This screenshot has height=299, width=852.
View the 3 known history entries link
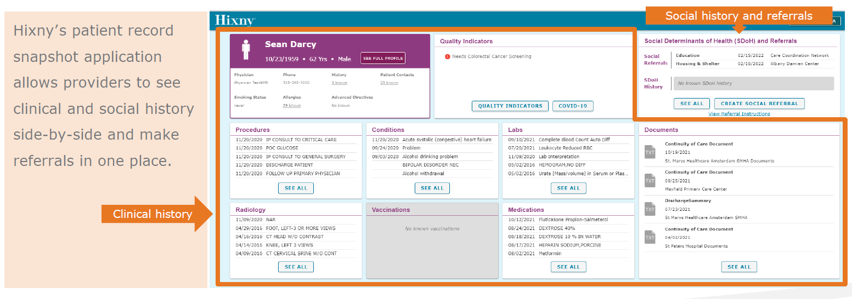(339, 83)
